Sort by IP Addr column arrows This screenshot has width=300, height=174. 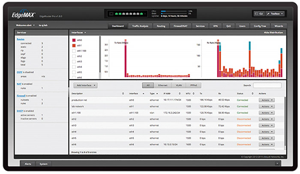click(x=180, y=93)
